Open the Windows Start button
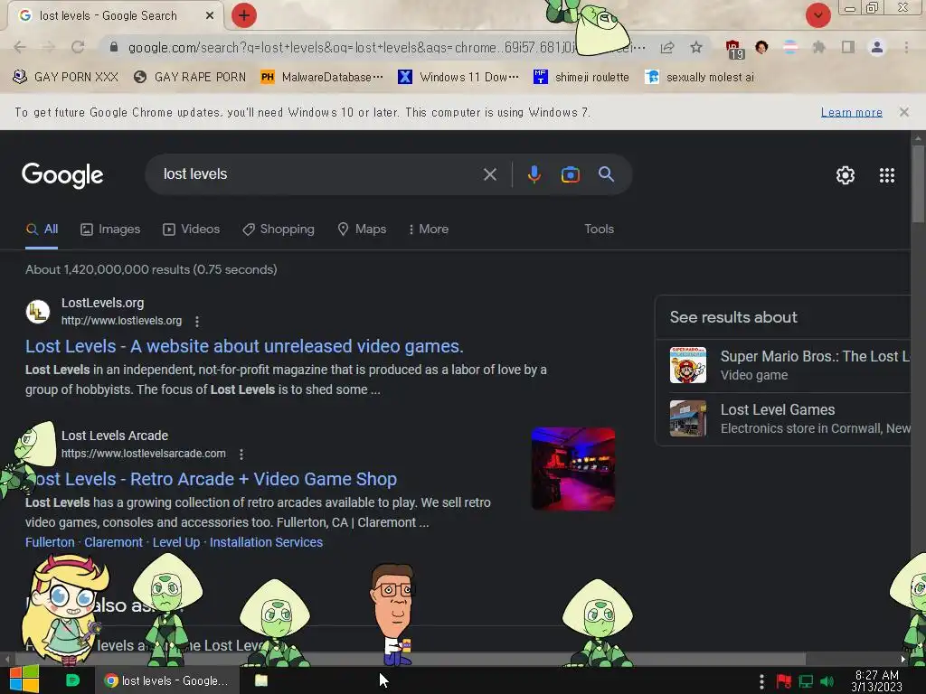 (24, 680)
